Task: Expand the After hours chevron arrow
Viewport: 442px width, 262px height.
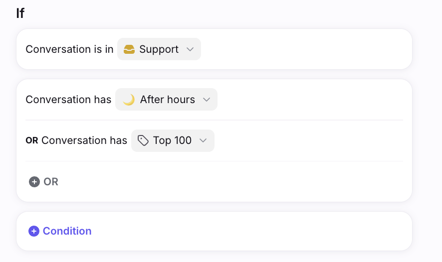Action: click(207, 100)
